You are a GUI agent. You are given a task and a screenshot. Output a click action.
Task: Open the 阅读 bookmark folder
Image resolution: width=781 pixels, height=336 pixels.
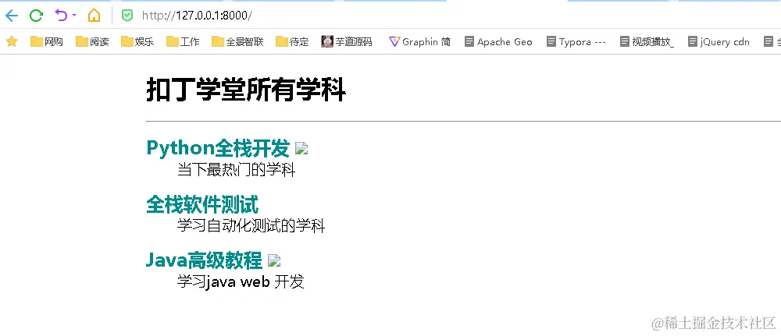(x=92, y=42)
